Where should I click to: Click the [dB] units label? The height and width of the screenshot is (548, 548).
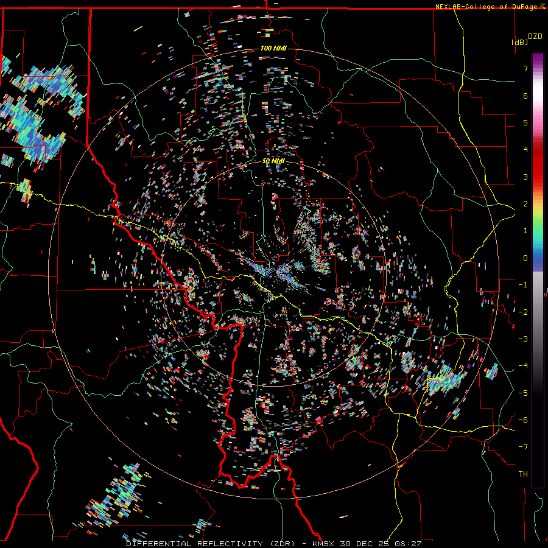(519, 42)
